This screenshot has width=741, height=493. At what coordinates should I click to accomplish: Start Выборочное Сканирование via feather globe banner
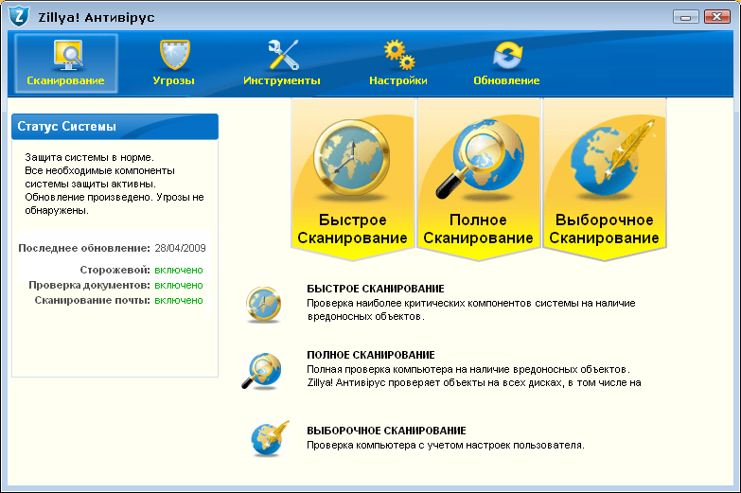tap(605, 180)
